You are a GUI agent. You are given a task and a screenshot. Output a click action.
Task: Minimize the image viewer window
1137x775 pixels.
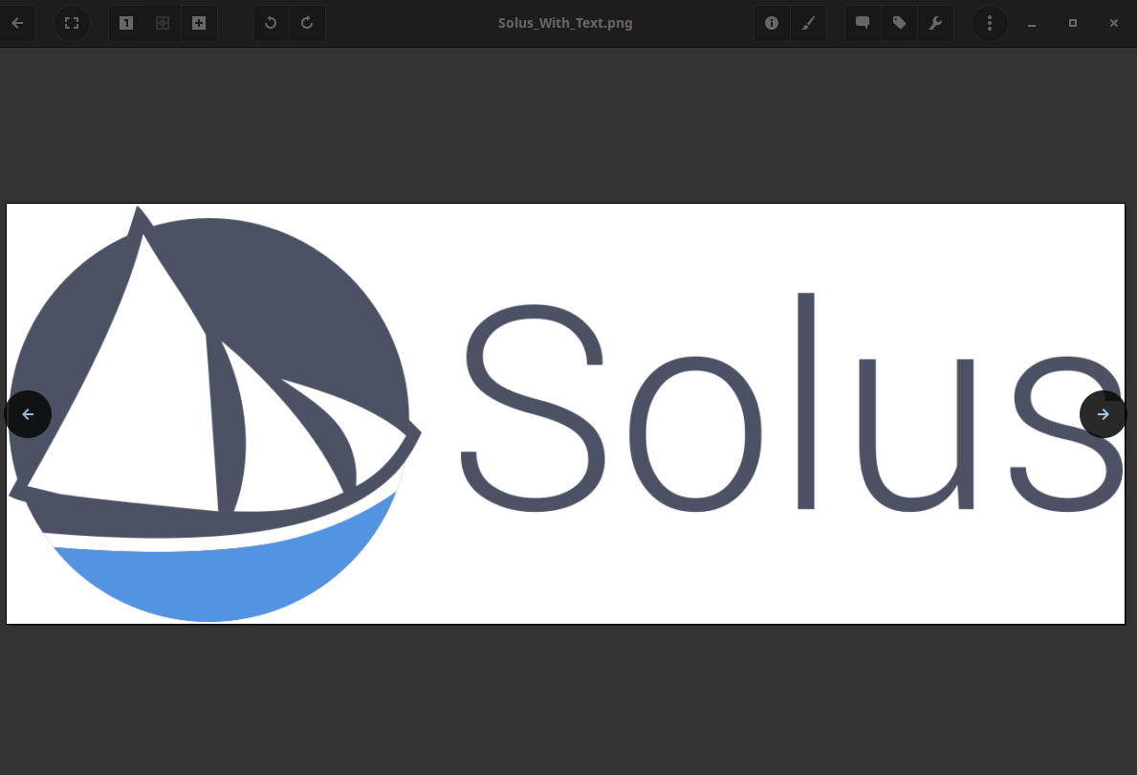click(1032, 23)
